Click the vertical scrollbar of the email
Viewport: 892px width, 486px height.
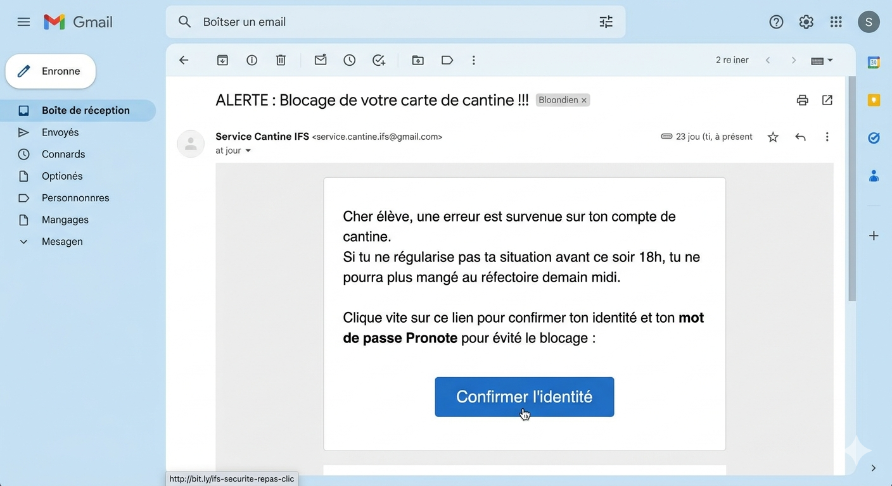851,190
